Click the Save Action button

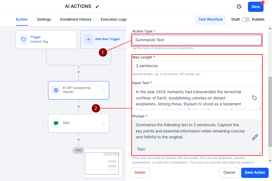[255, 173]
